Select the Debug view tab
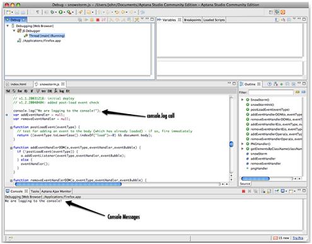Viewport: 312px width, 244px height. pyautogui.click(x=16, y=20)
